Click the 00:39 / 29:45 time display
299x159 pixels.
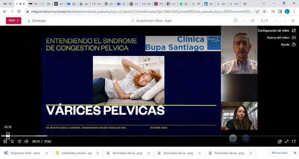click(x=42, y=141)
